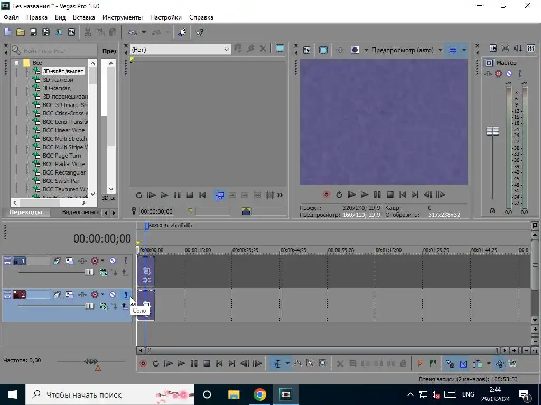The image size is (541, 405).
Task: Go to start in the timeline transport
Action: coord(219,363)
